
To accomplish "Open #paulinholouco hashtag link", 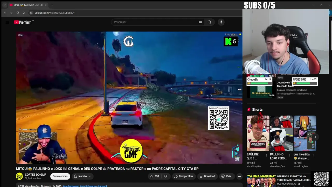I will pyautogui.click(x=88, y=186).
